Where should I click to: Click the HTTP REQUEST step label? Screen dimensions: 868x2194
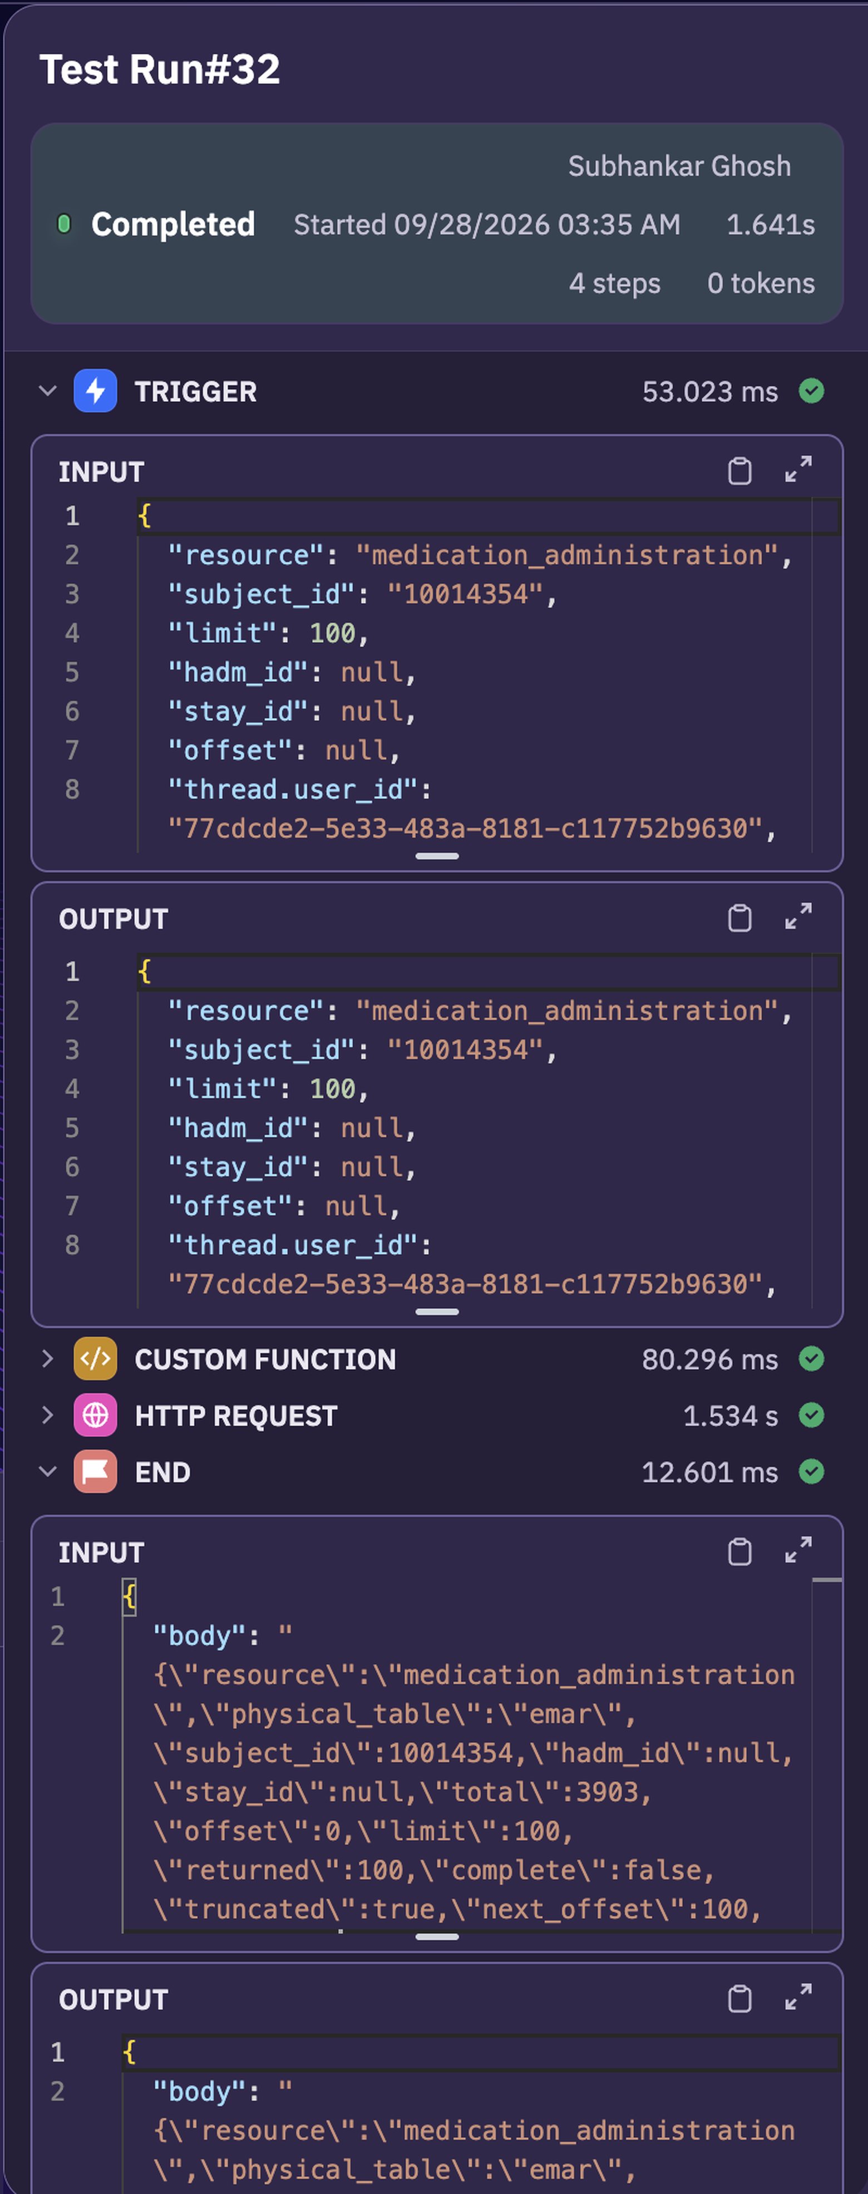[x=237, y=1416]
